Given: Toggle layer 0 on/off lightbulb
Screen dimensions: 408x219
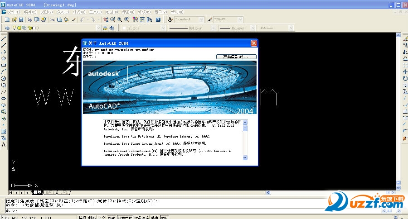Looking at the screenshot, I should tap(15, 28).
